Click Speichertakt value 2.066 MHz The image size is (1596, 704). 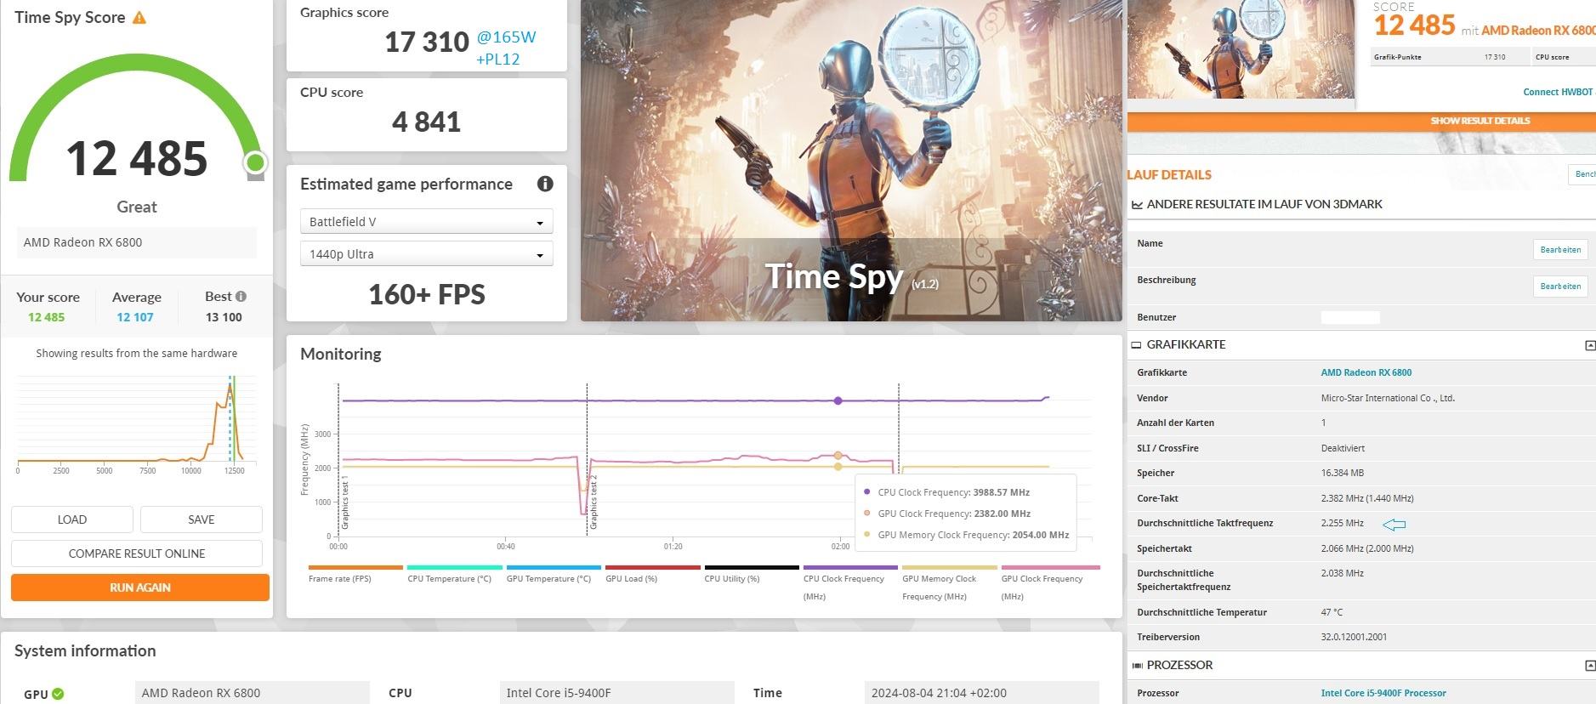coord(1367,548)
